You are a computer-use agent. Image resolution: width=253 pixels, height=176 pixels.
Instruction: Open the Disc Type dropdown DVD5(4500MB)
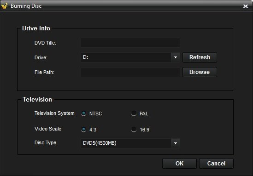click(x=130, y=143)
